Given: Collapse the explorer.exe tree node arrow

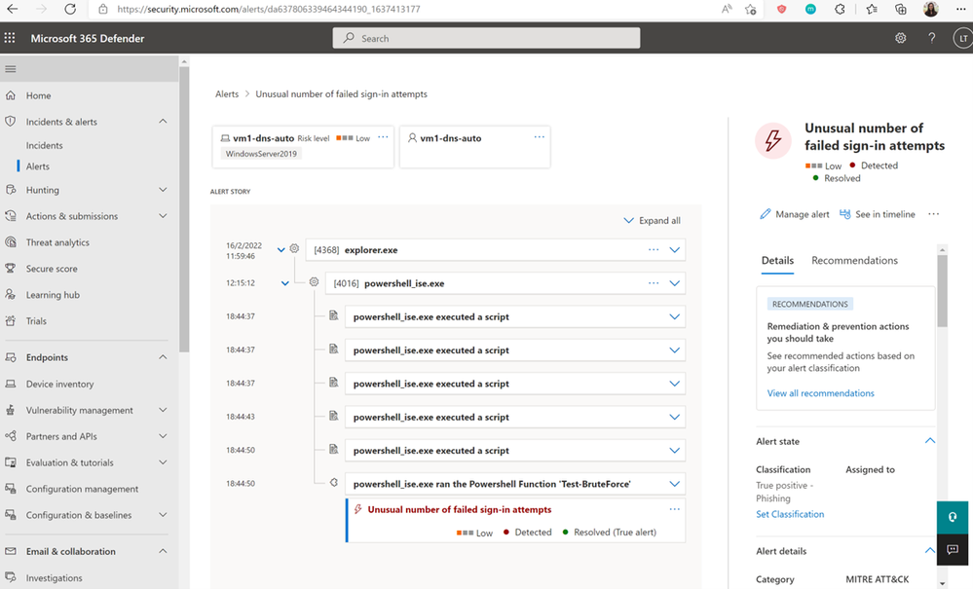Looking at the screenshot, I should (x=281, y=250).
